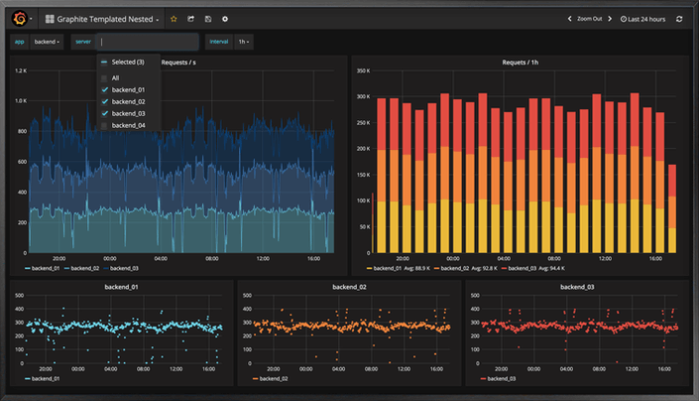This screenshot has height=401, width=699.
Task: Open the backend_03 panel title menu
Action: tap(577, 287)
